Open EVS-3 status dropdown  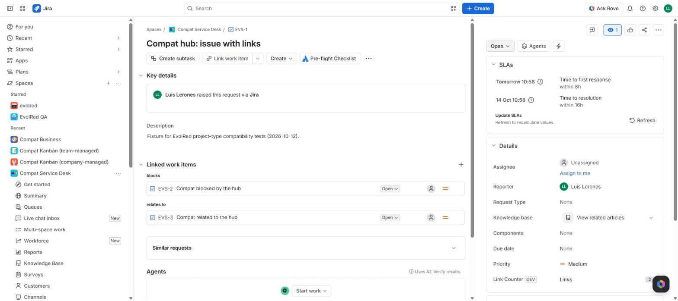(x=390, y=218)
